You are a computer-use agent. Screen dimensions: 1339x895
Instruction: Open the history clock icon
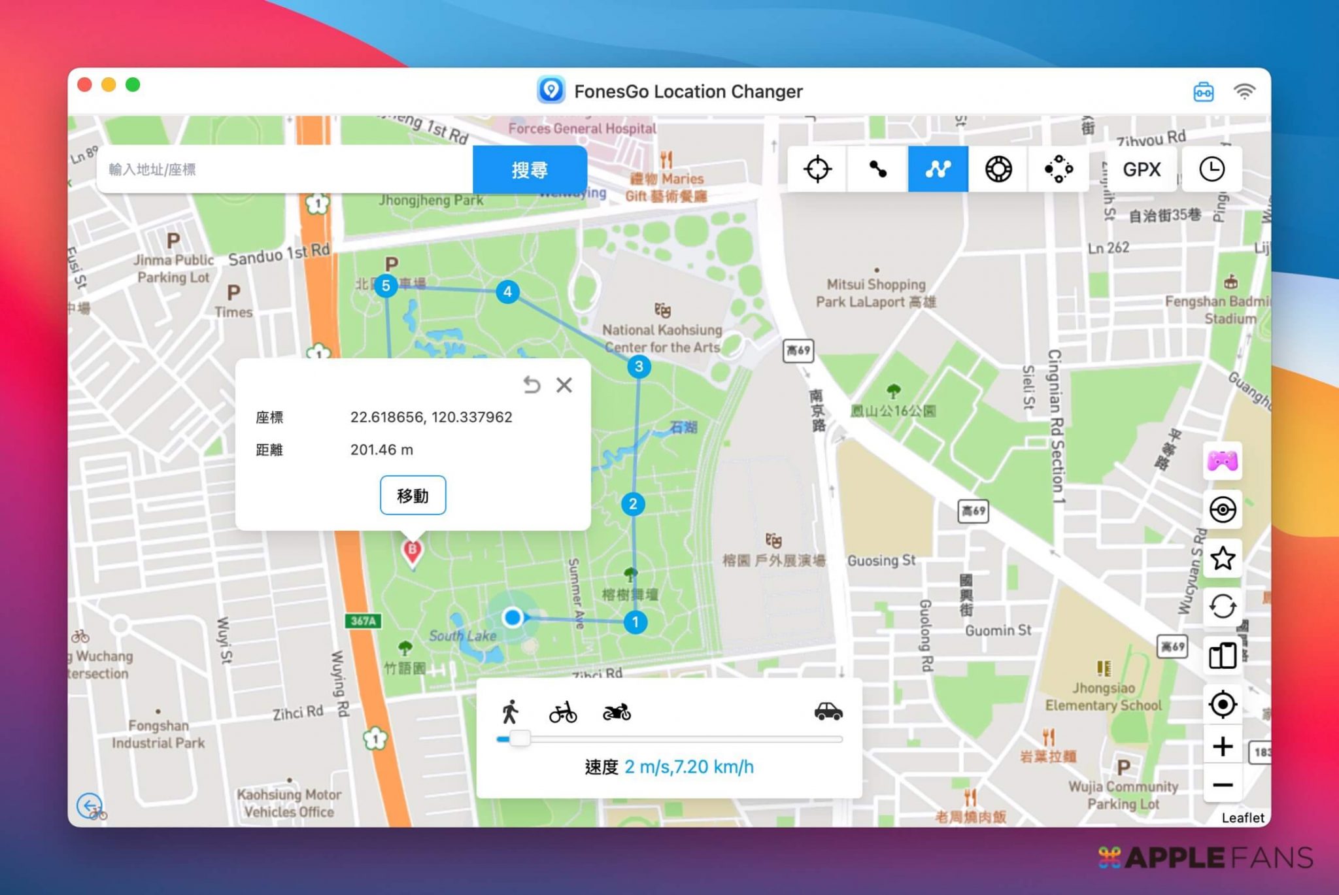1212,169
